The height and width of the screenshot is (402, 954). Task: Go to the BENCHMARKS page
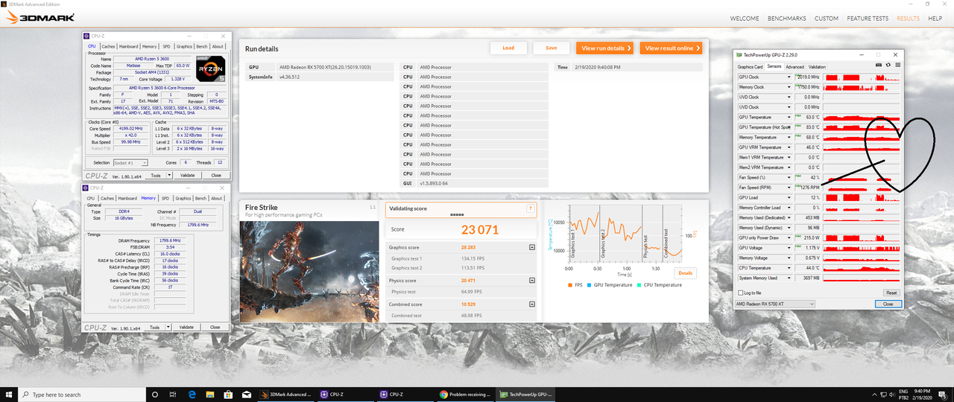coord(787,19)
